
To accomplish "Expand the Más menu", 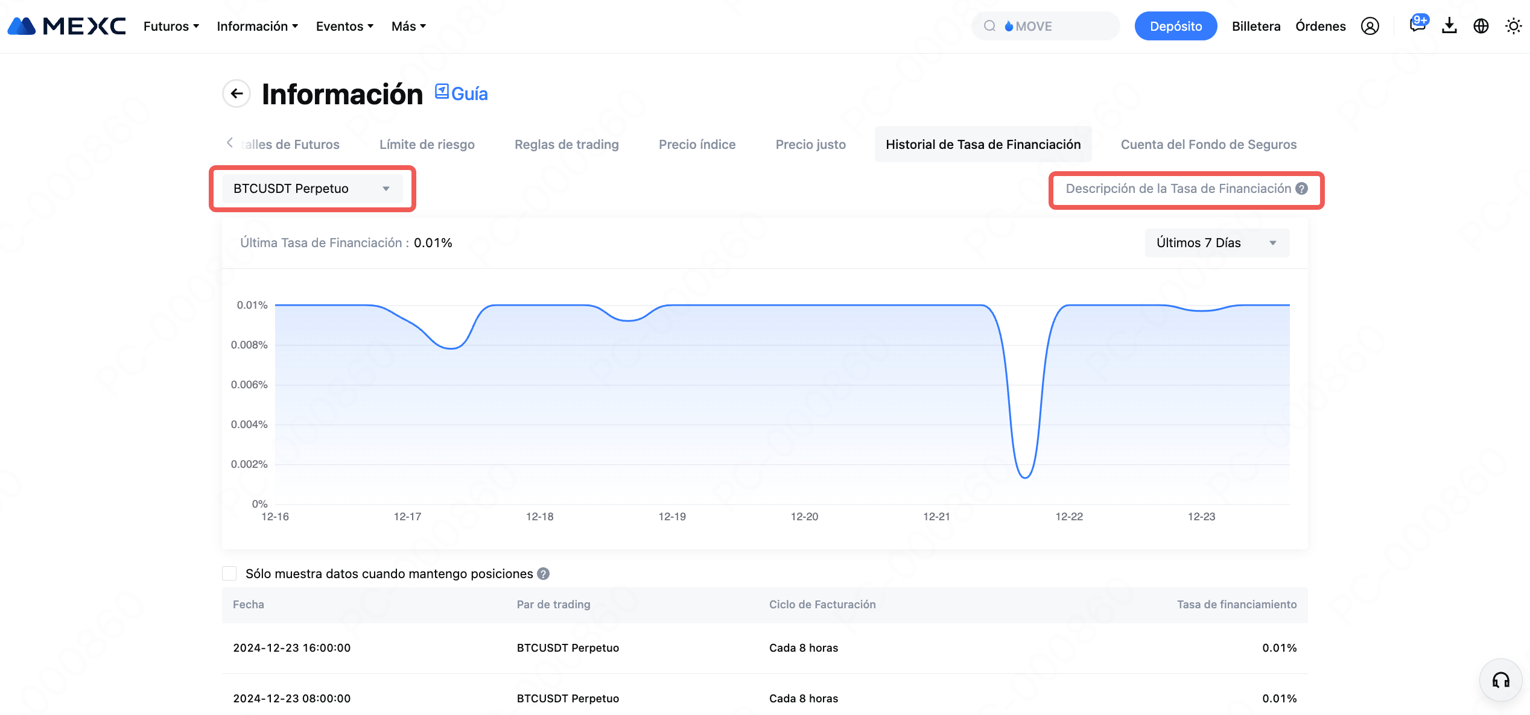I will pyautogui.click(x=408, y=26).
